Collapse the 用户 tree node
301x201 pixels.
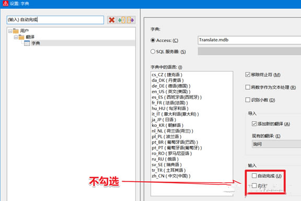(10, 31)
